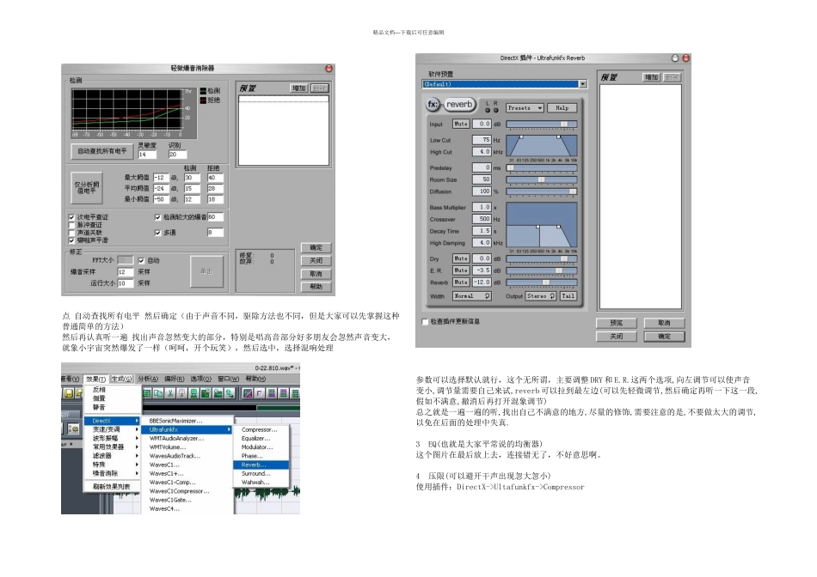Click the 识别 input field
The image size is (817, 577).
tap(177, 155)
